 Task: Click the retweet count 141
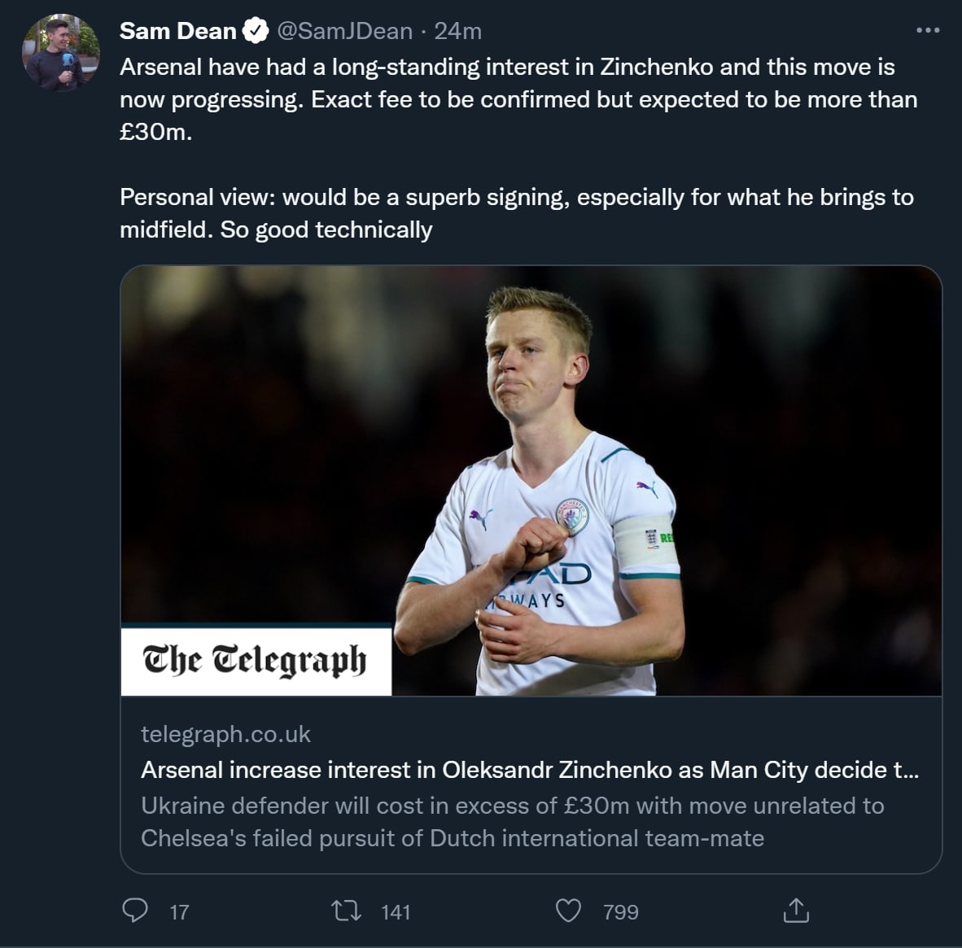click(396, 912)
